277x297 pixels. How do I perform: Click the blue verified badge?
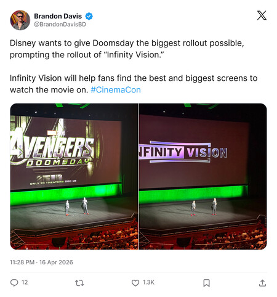pos(89,16)
